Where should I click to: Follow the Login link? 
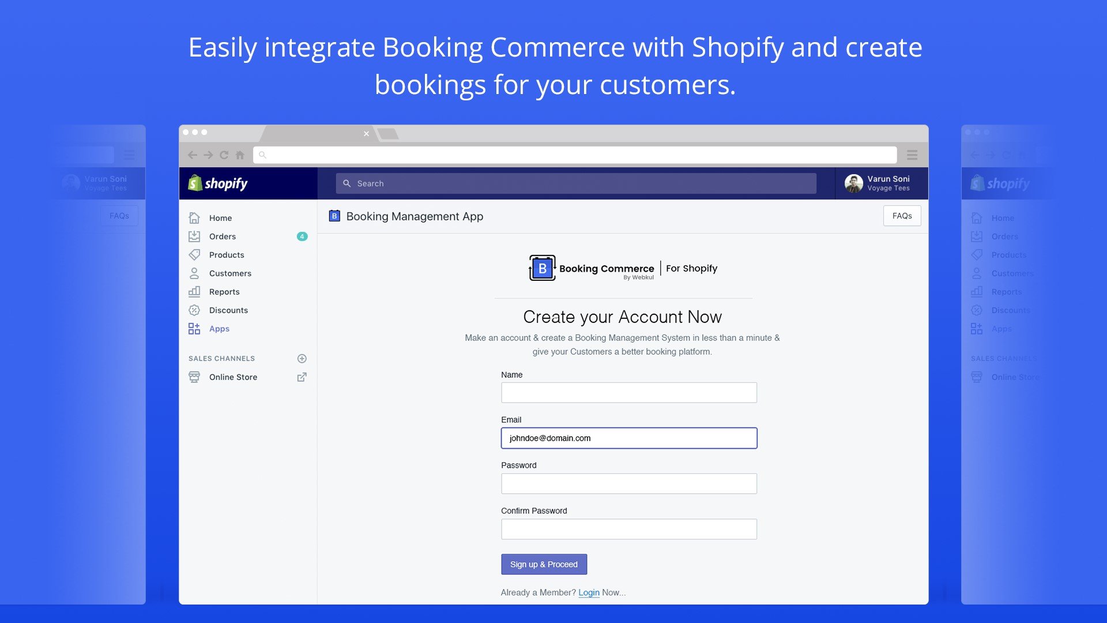pyautogui.click(x=589, y=592)
